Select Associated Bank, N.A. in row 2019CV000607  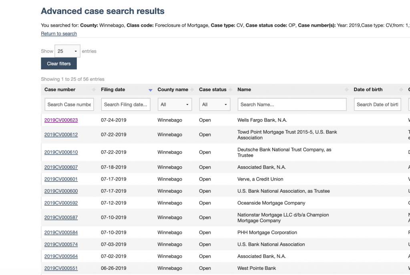pos(261,167)
